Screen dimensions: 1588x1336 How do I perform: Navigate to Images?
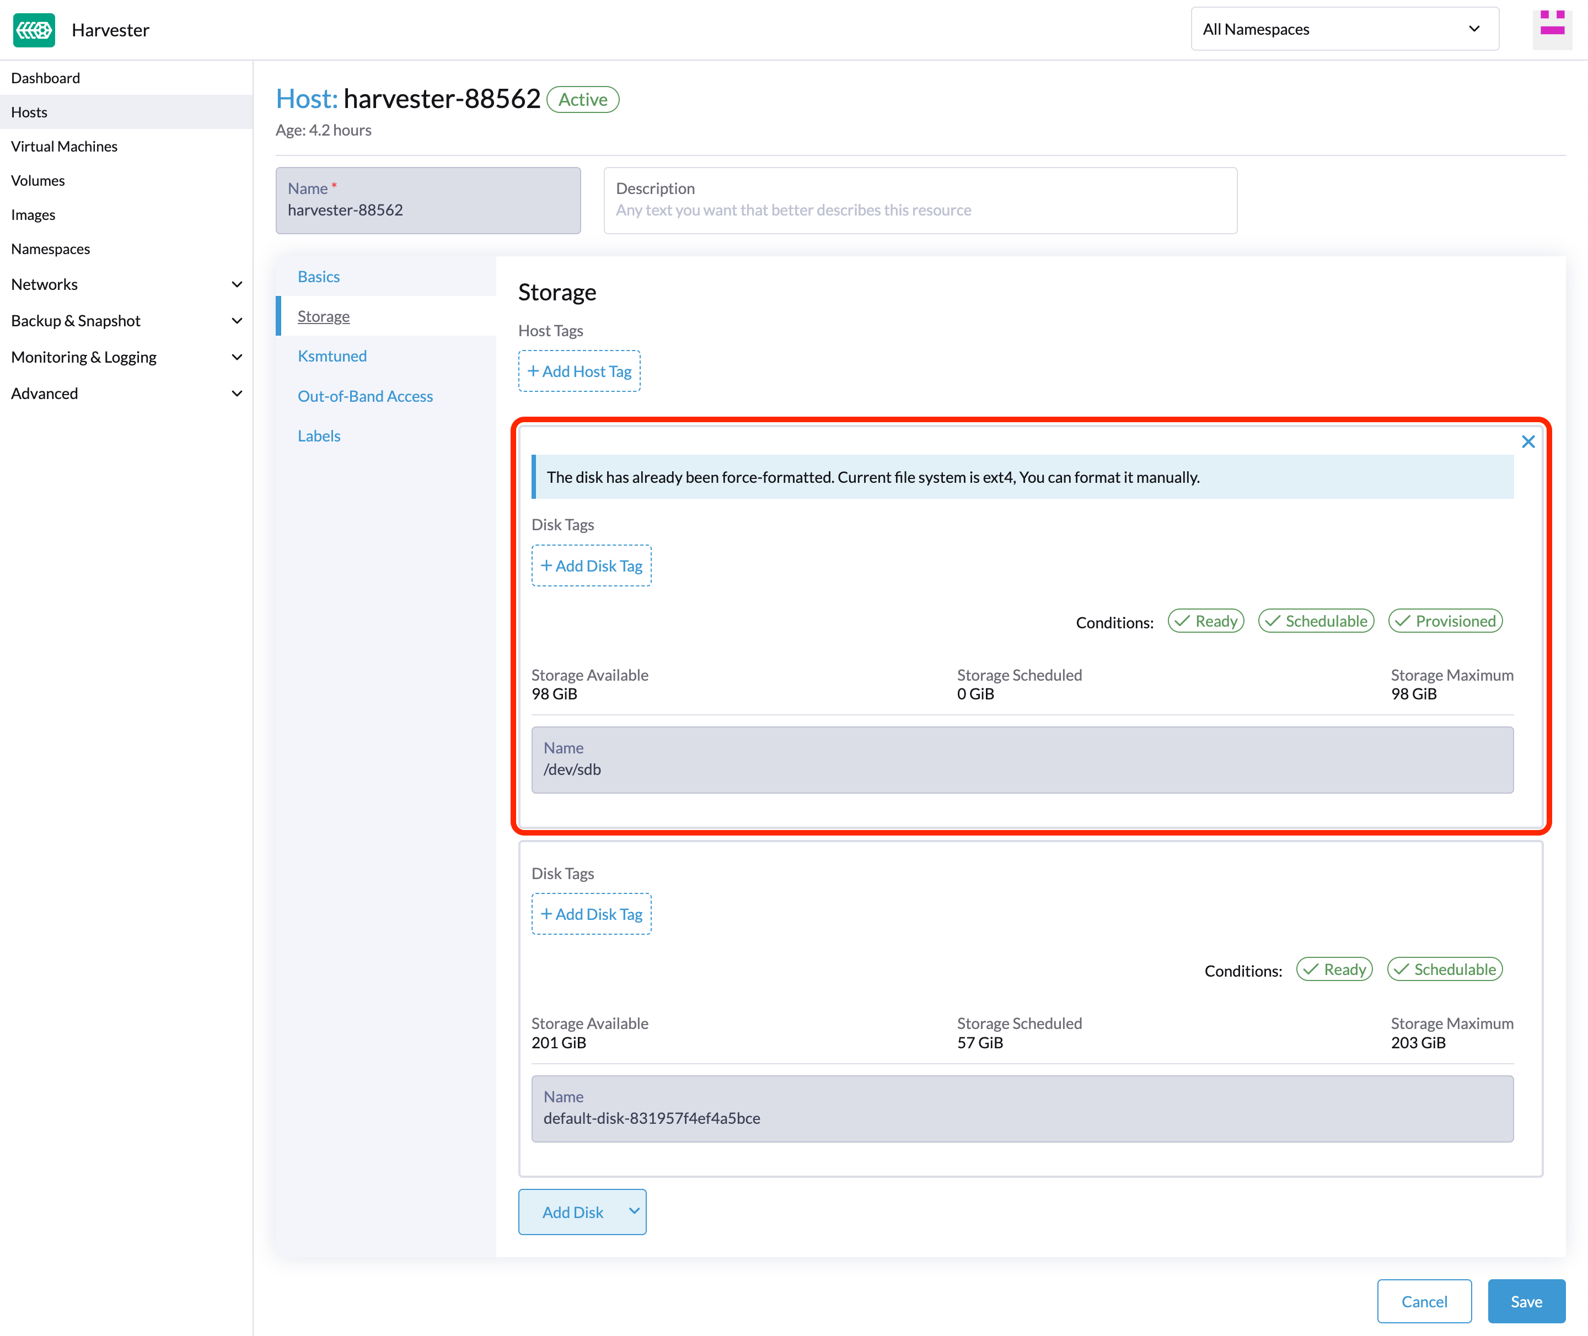(x=126, y=214)
